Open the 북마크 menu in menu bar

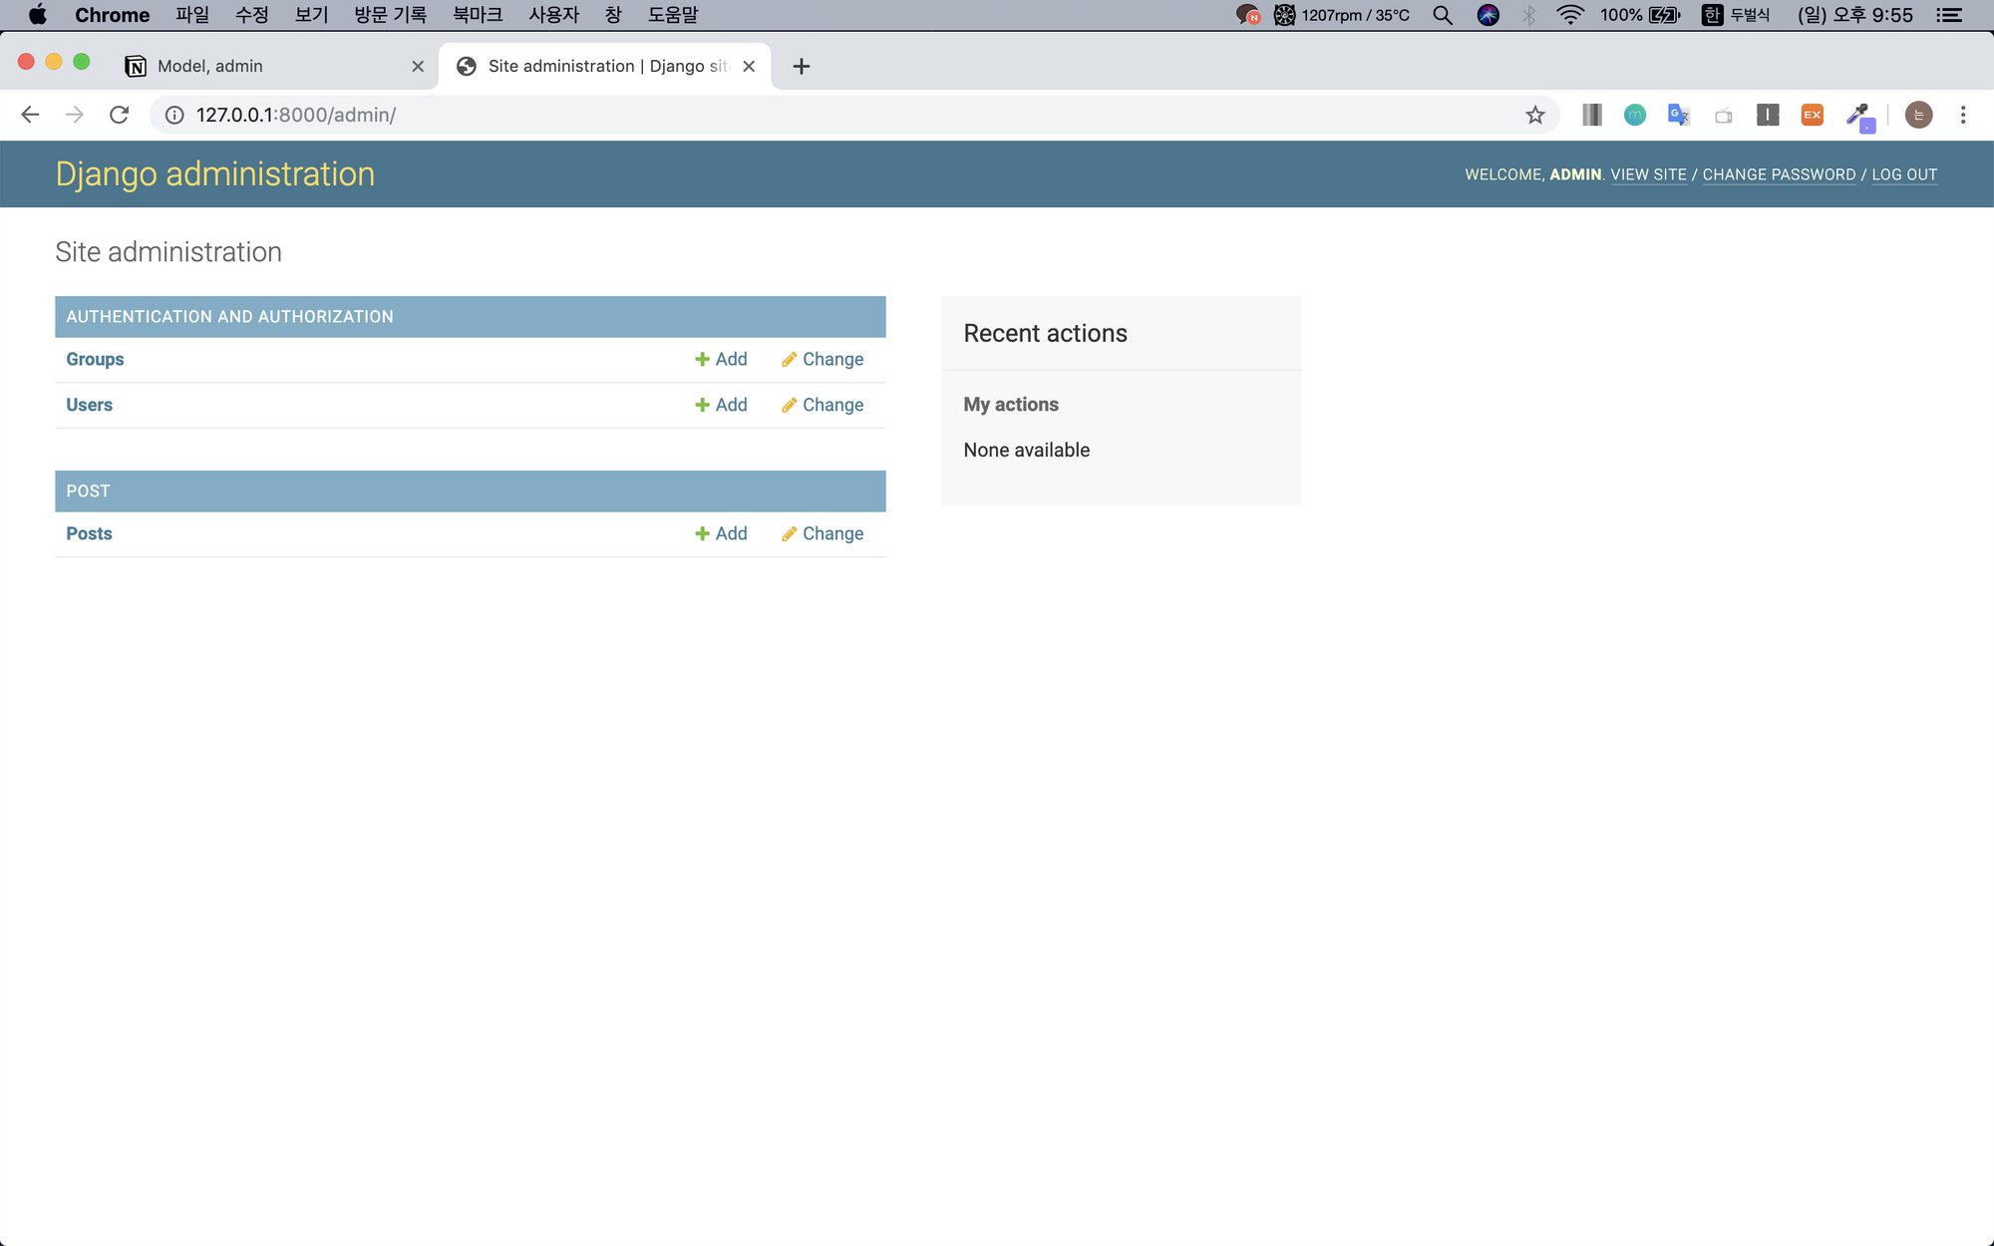click(478, 15)
